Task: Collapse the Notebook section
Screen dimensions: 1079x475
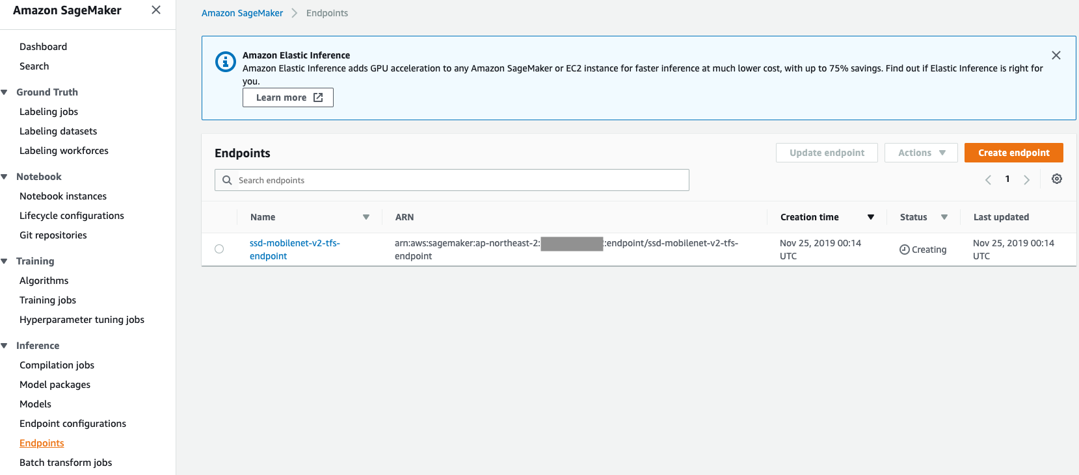Action: click(5, 177)
